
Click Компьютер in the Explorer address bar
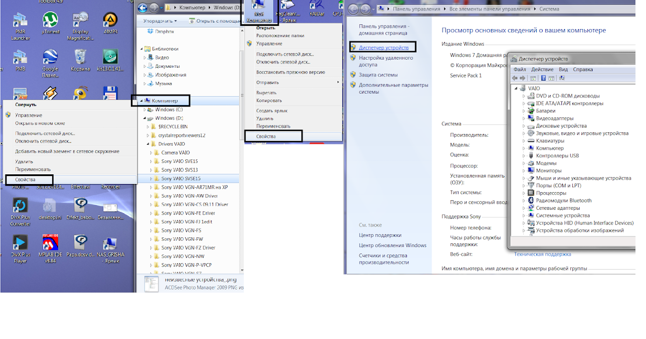(192, 9)
